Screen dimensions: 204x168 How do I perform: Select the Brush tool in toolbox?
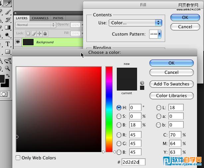8,12
